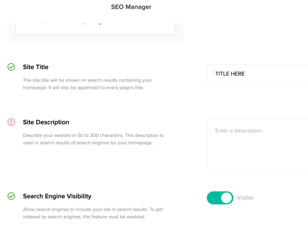
Task: Select the "Search Engine Visibility" section heading
Action: tap(57, 196)
